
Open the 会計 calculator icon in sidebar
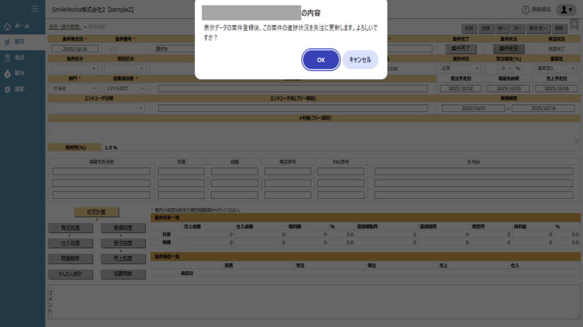pyautogui.click(x=7, y=57)
